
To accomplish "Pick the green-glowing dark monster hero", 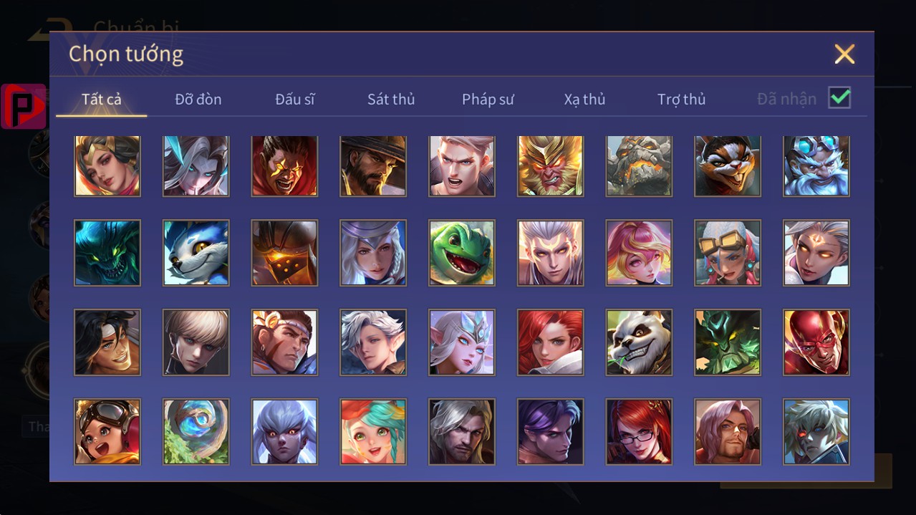I will [x=107, y=253].
